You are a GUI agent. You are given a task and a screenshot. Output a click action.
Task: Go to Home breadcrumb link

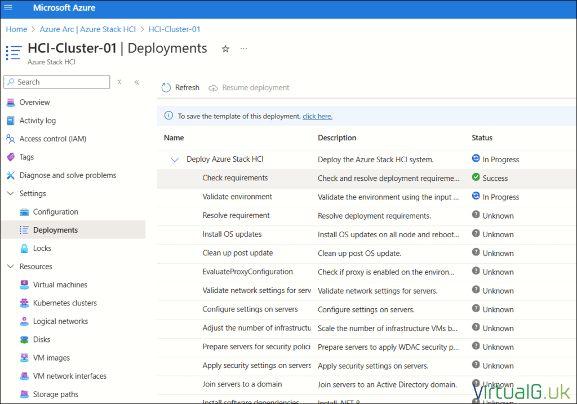coord(16,29)
